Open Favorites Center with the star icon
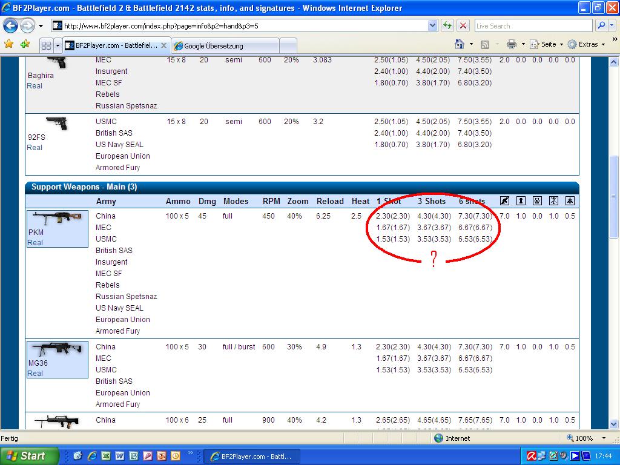Image resolution: width=620 pixels, height=465 pixels. coord(8,44)
